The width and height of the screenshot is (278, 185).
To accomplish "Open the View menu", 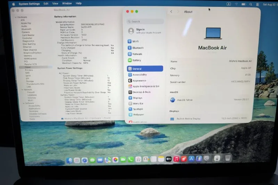I will pos(55,3).
